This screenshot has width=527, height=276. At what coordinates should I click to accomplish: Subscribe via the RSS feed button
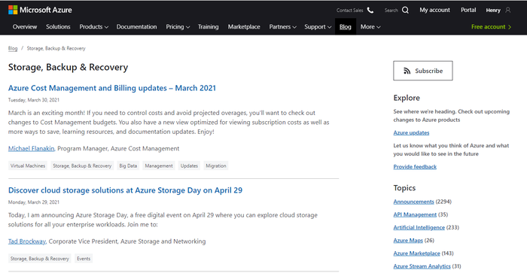tap(423, 71)
